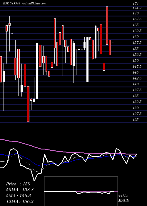Image resolution: width=147 pixels, height=206 pixels.
Task: Select the 135 price axis label
Action: coord(136,96)
